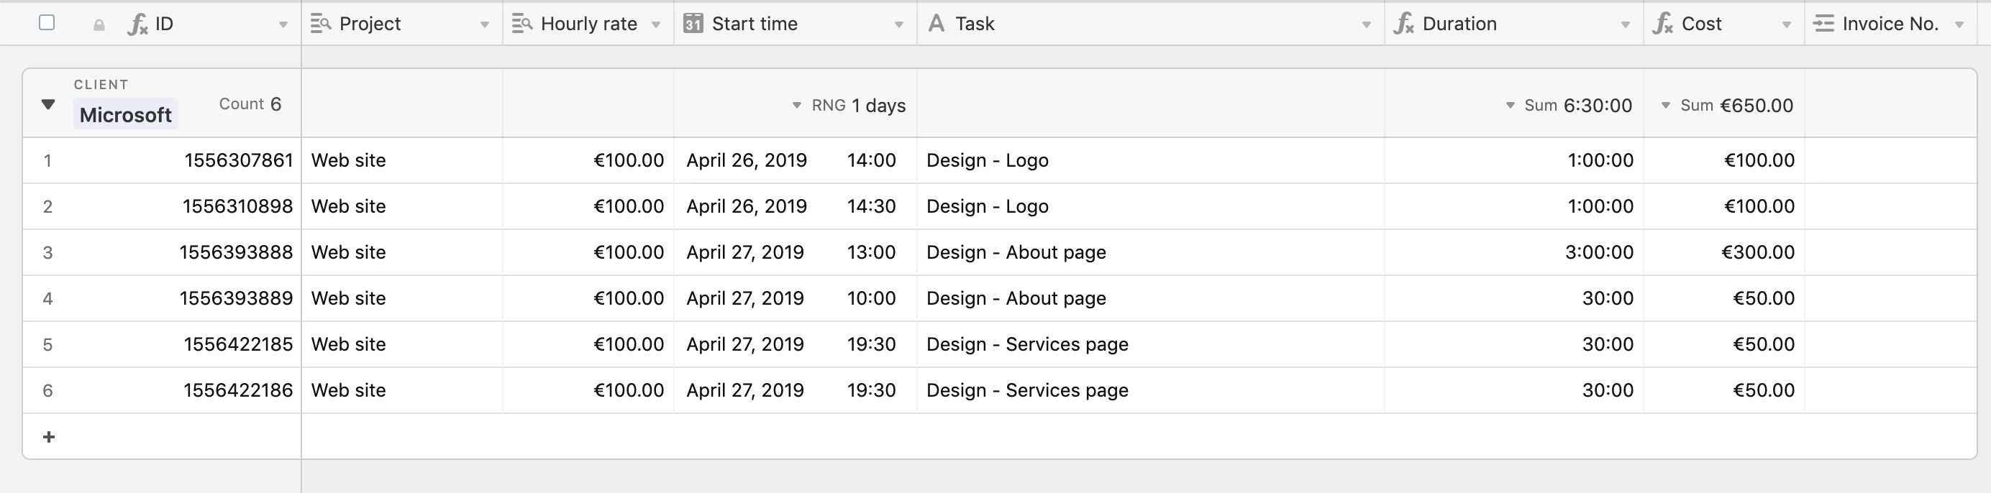Viewport: 1991px width, 493px height.
Task: Select the 1:00:00 duration cell in row 1
Action: (x=1513, y=161)
